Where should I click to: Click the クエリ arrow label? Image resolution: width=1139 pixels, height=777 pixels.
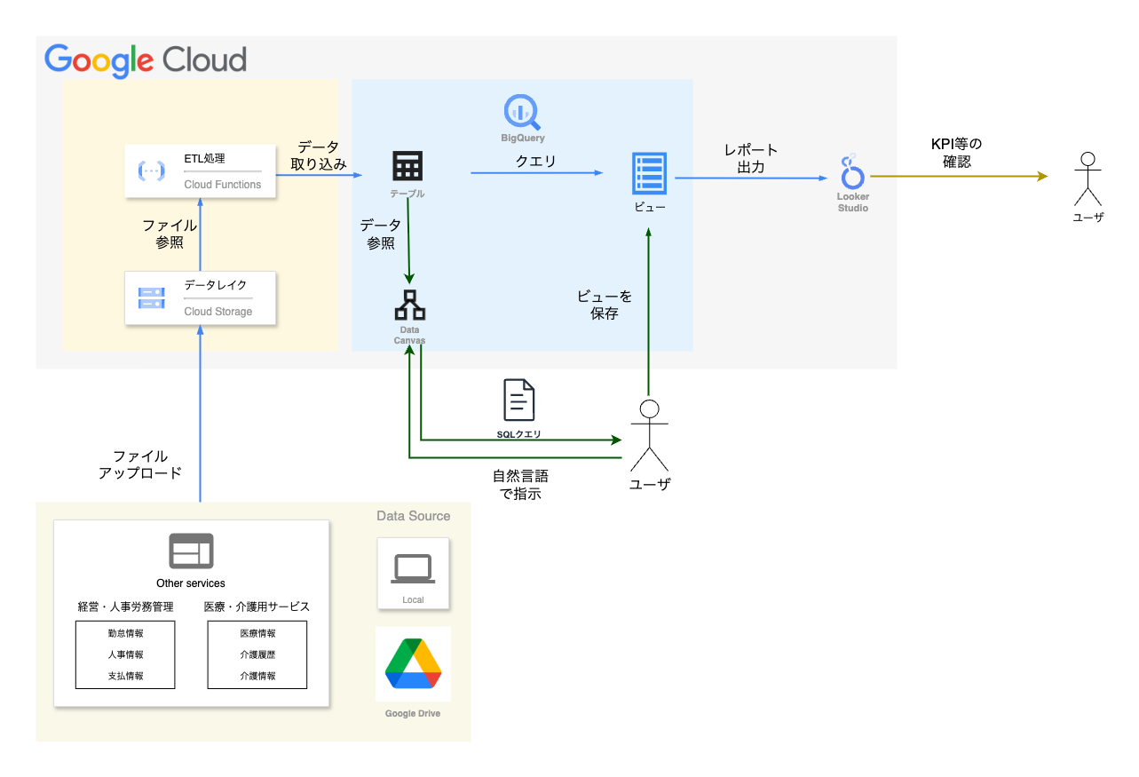coord(536,161)
